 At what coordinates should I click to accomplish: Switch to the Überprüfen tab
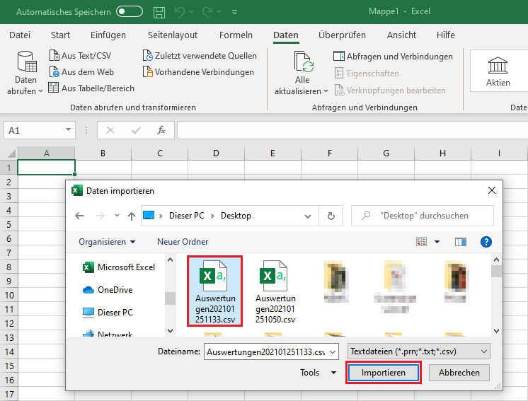click(x=342, y=35)
